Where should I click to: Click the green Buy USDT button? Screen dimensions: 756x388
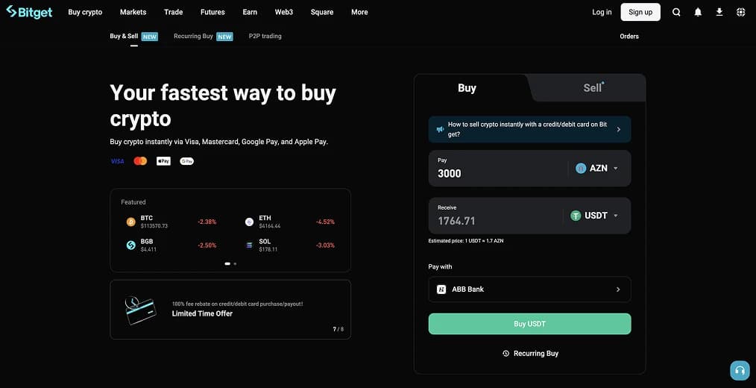click(x=529, y=324)
